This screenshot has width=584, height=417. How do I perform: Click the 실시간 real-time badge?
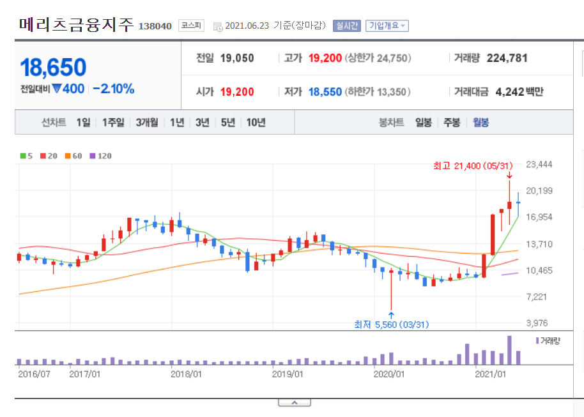pos(347,26)
